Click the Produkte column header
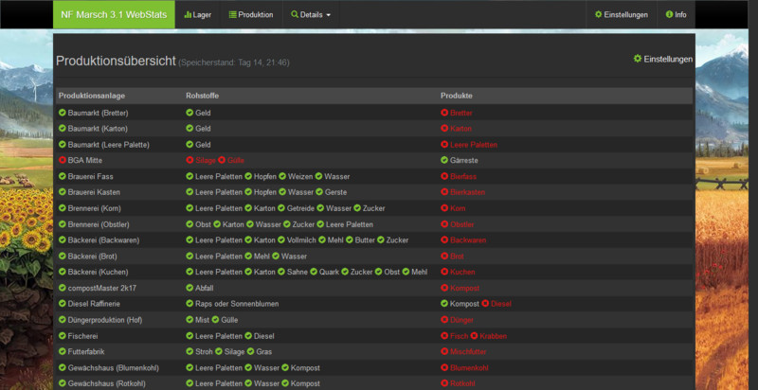Screen dimensions: 758x390 pos(457,96)
